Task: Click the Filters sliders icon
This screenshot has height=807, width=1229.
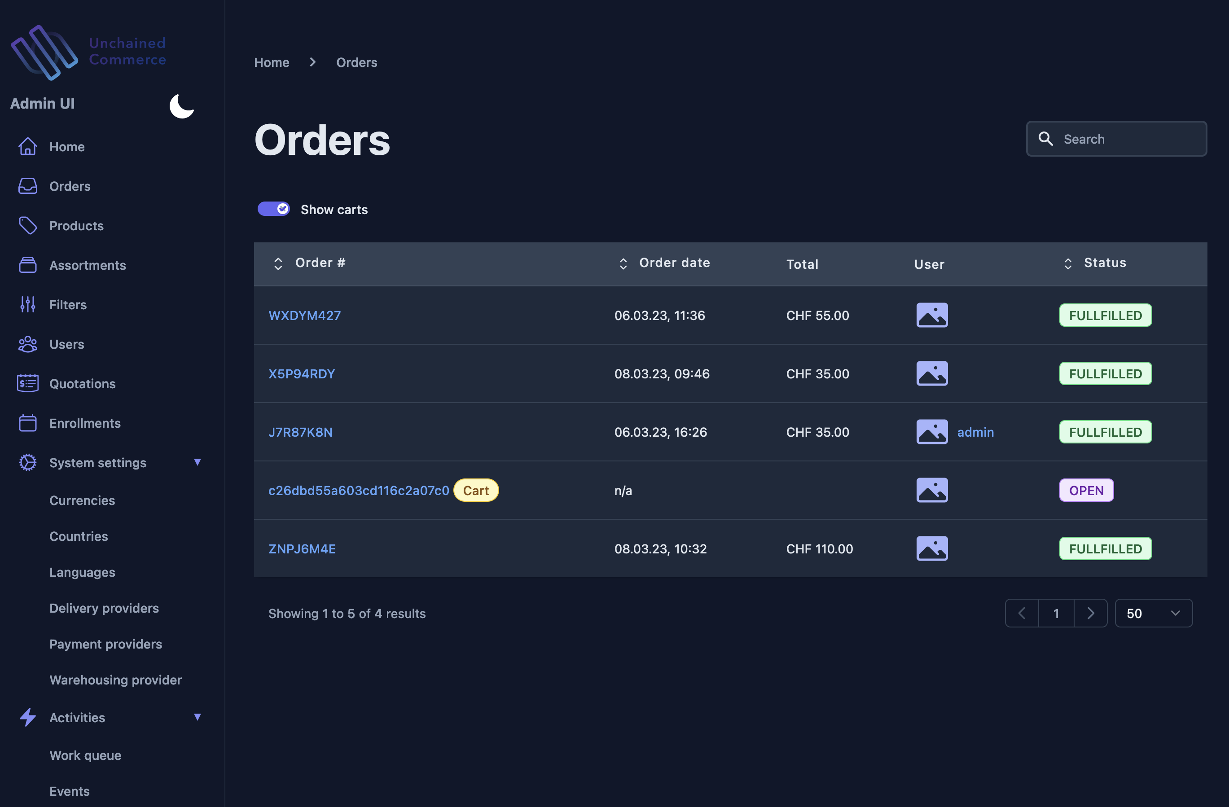Action: (x=28, y=305)
